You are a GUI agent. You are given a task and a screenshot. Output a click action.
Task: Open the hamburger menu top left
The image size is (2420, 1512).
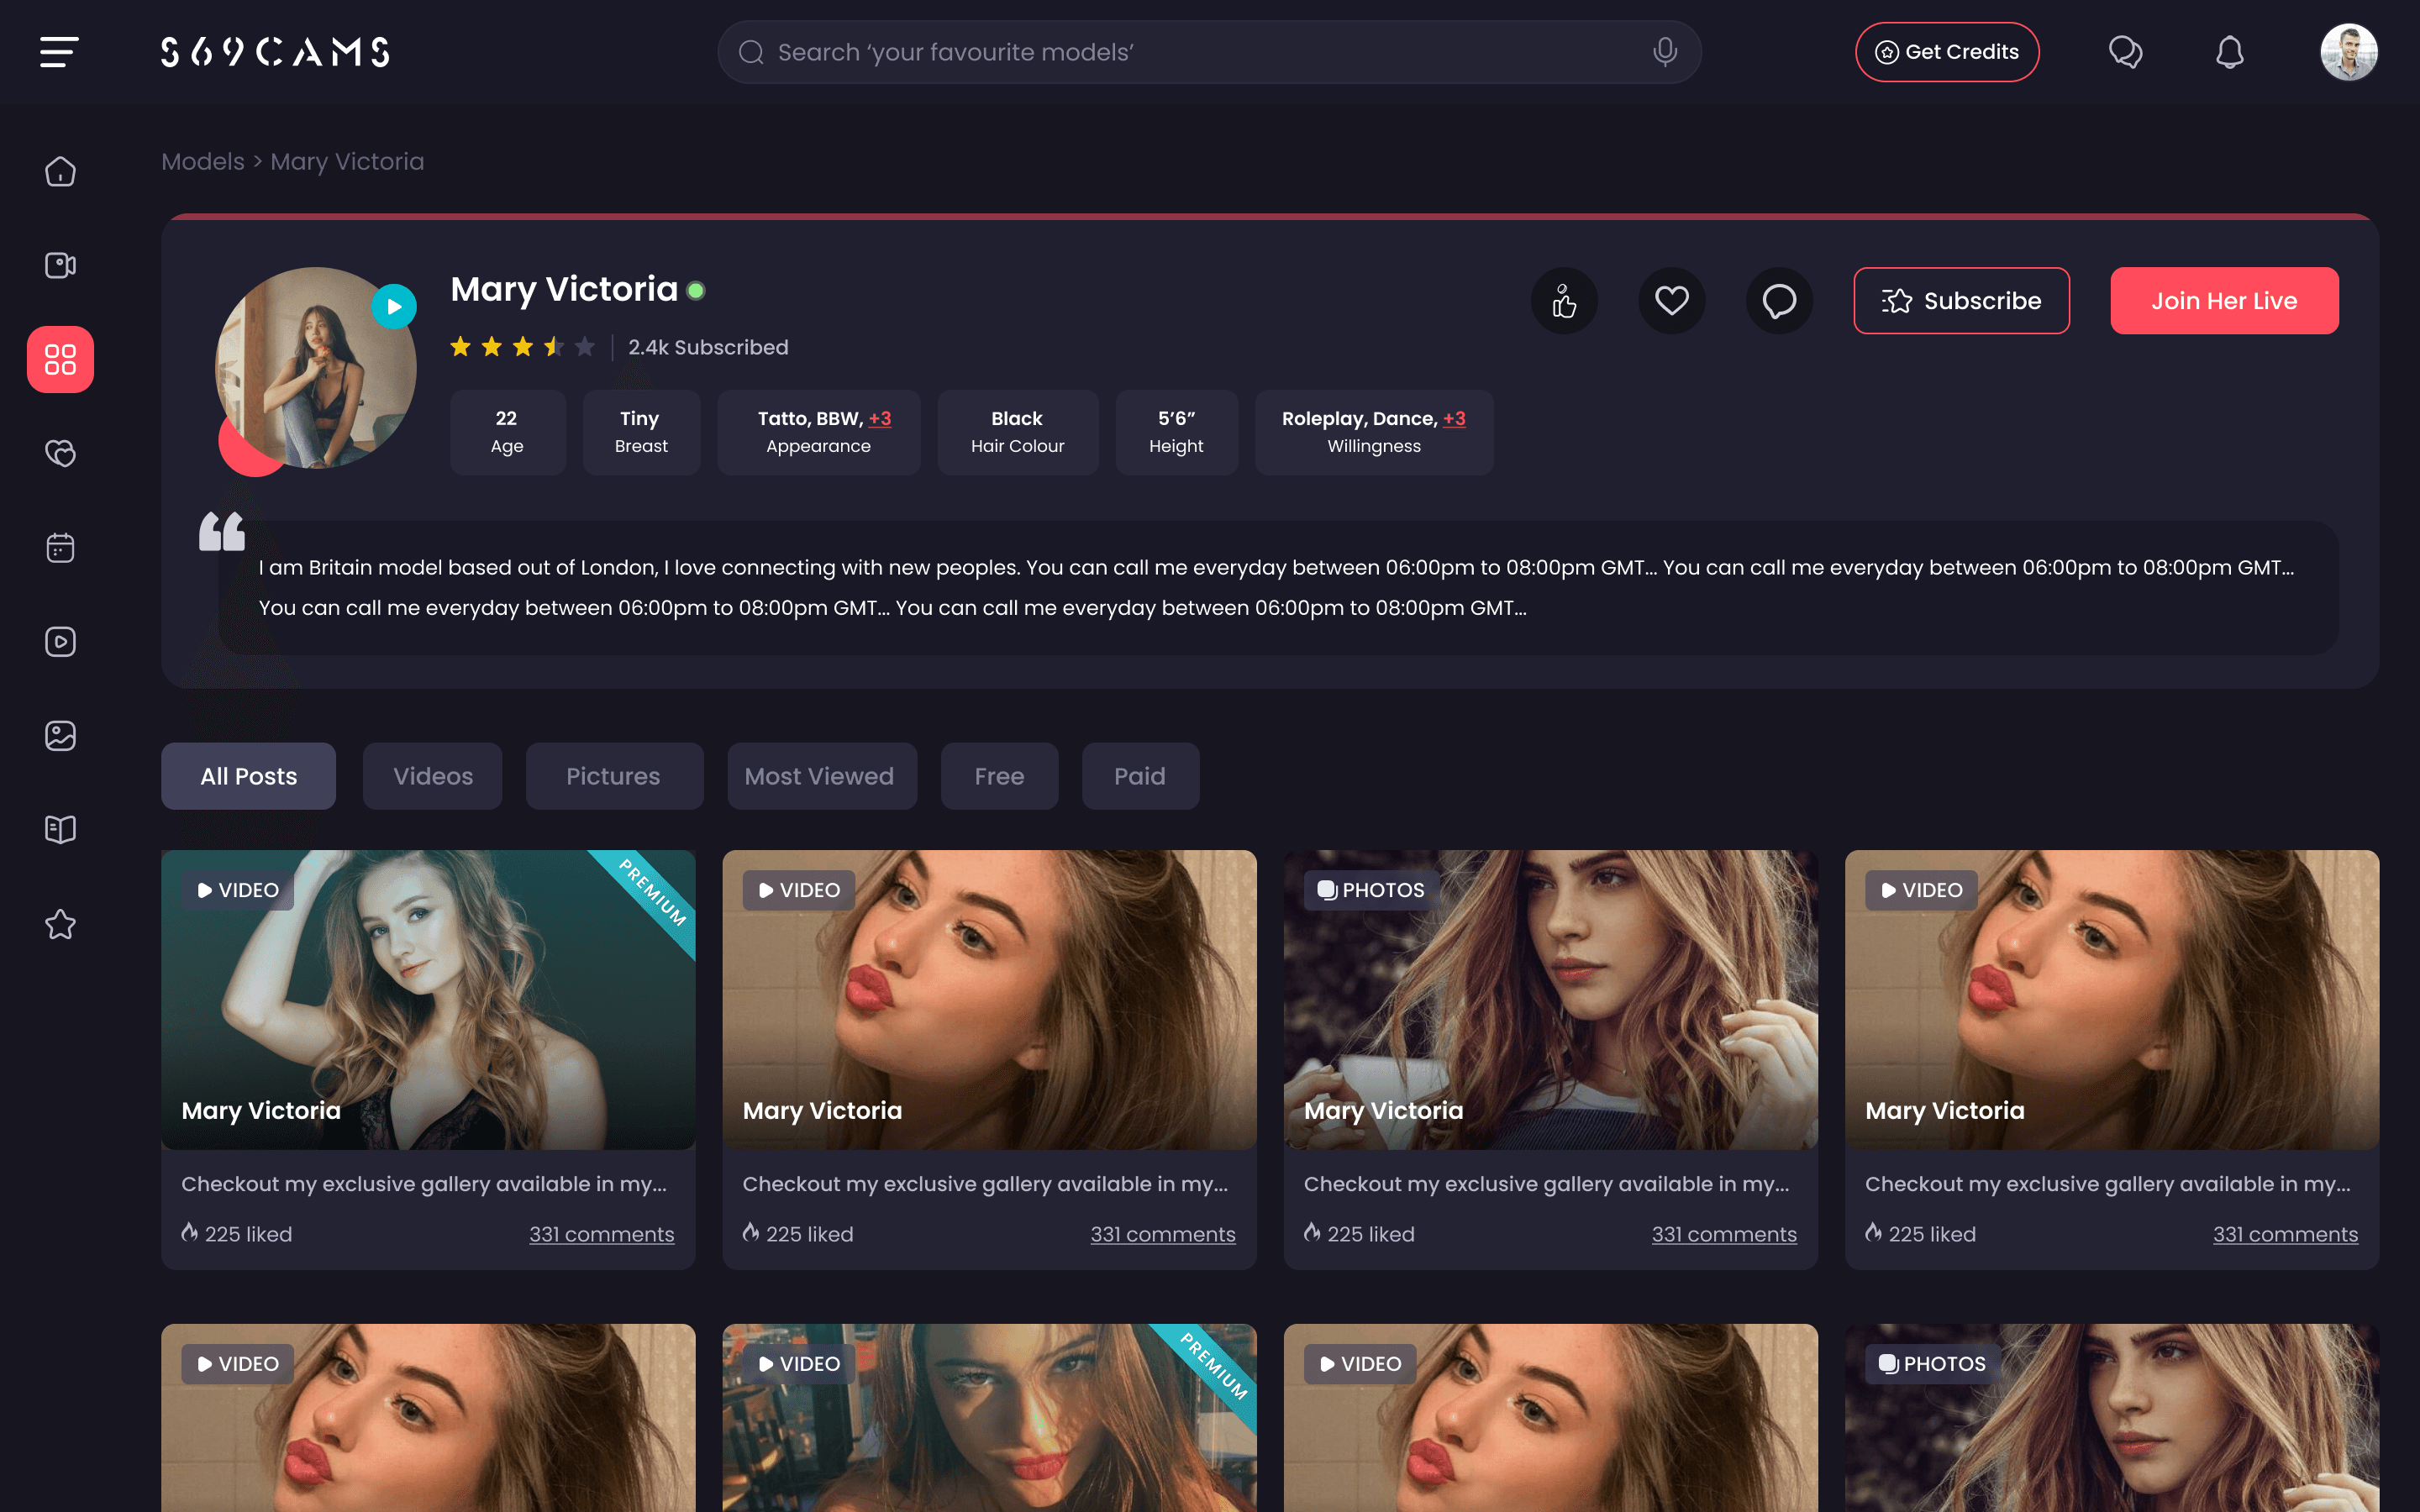point(57,52)
